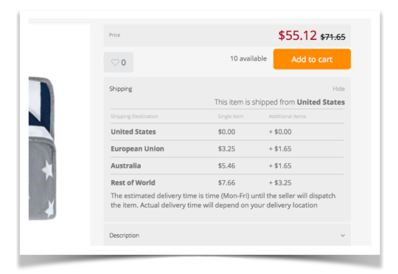The height and width of the screenshot is (274, 398).
Task: Click the Price label
Action: click(x=114, y=35)
